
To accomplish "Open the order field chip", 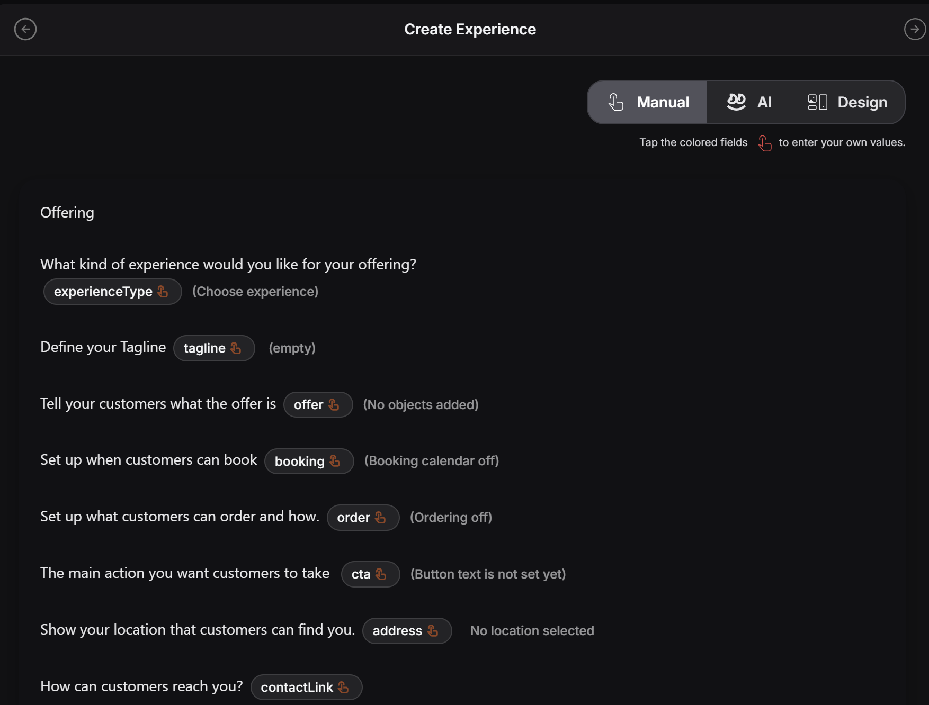I will coord(363,518).
